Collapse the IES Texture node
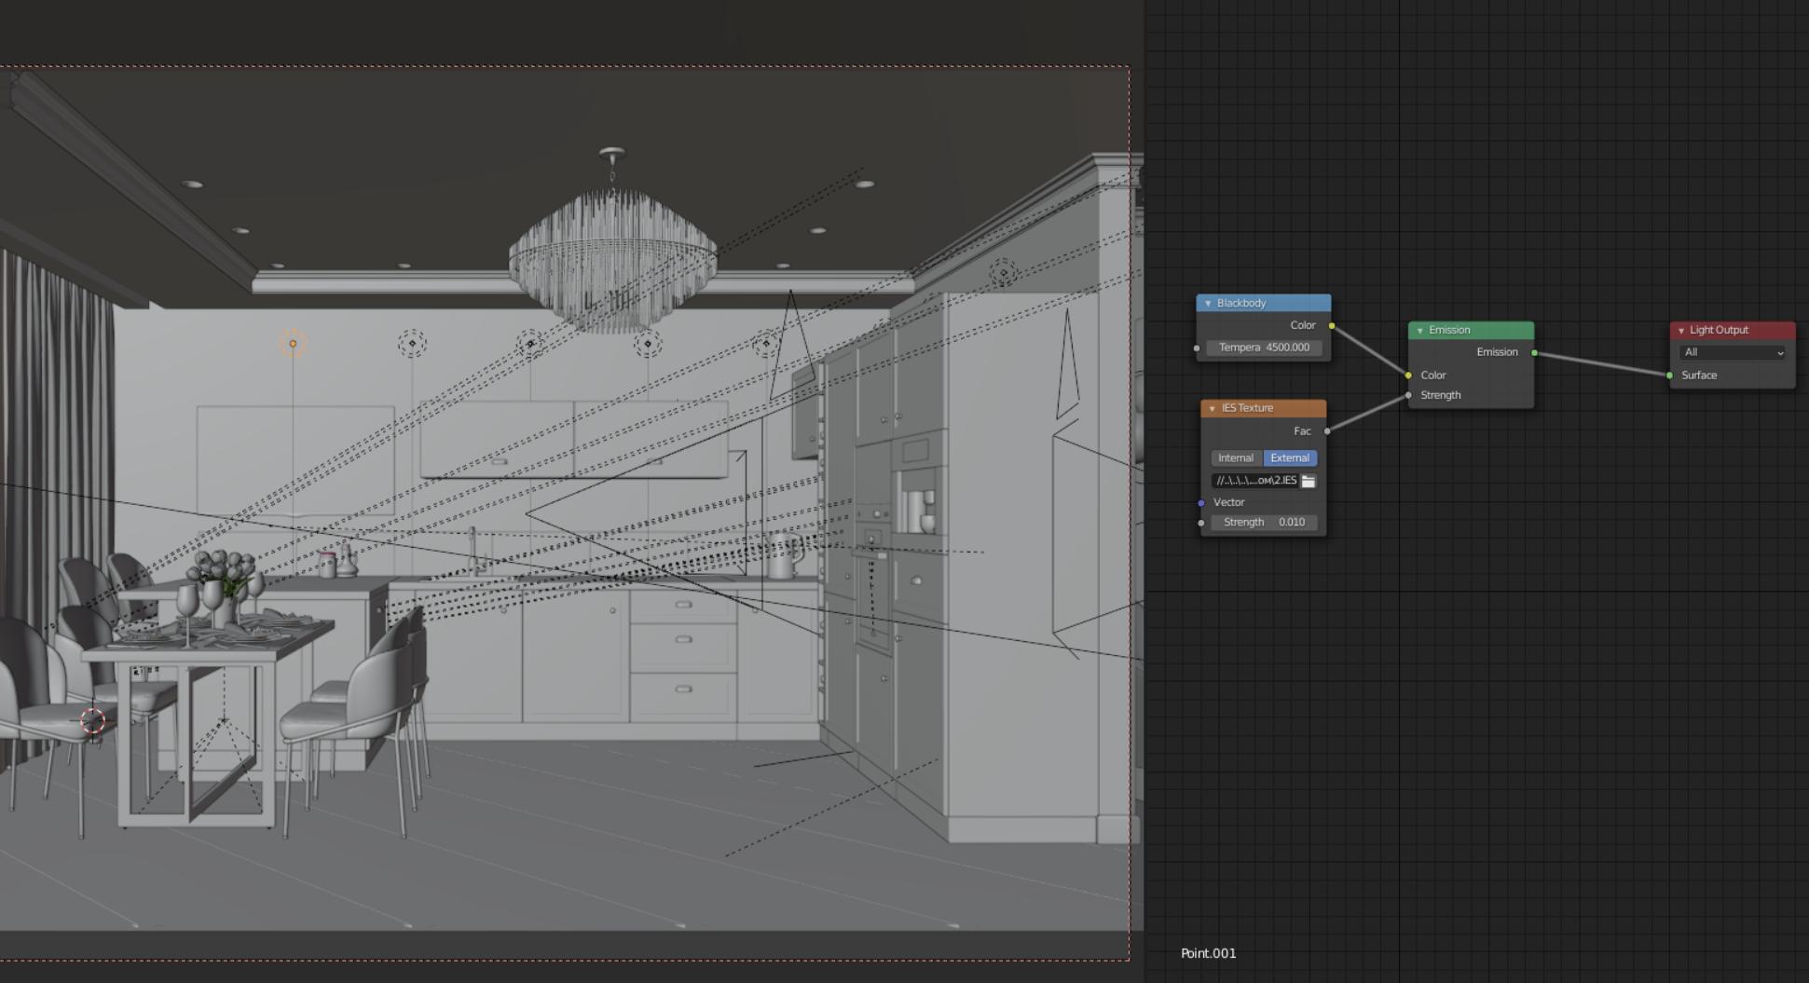The image size is (1809, 983). point(1213,408)
